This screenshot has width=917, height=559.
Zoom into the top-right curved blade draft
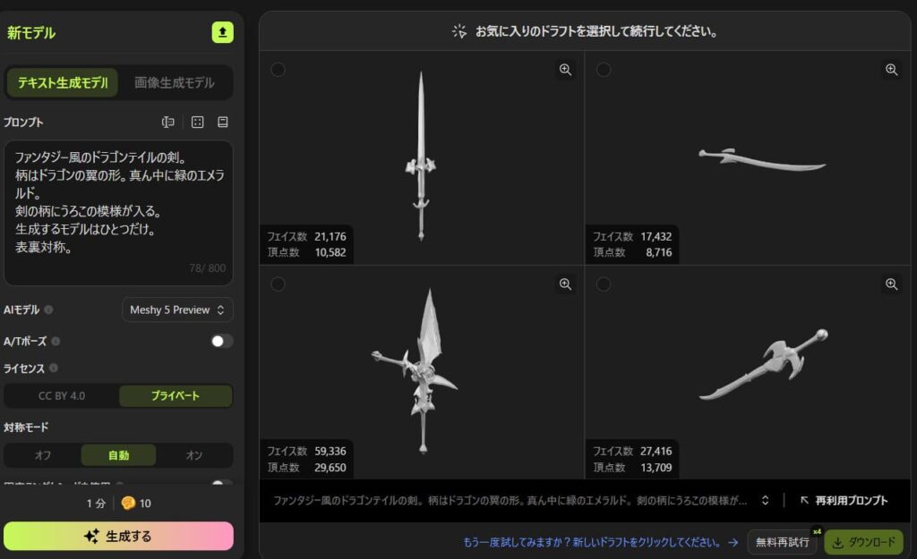pyautogui.click(x=891, y=70)
